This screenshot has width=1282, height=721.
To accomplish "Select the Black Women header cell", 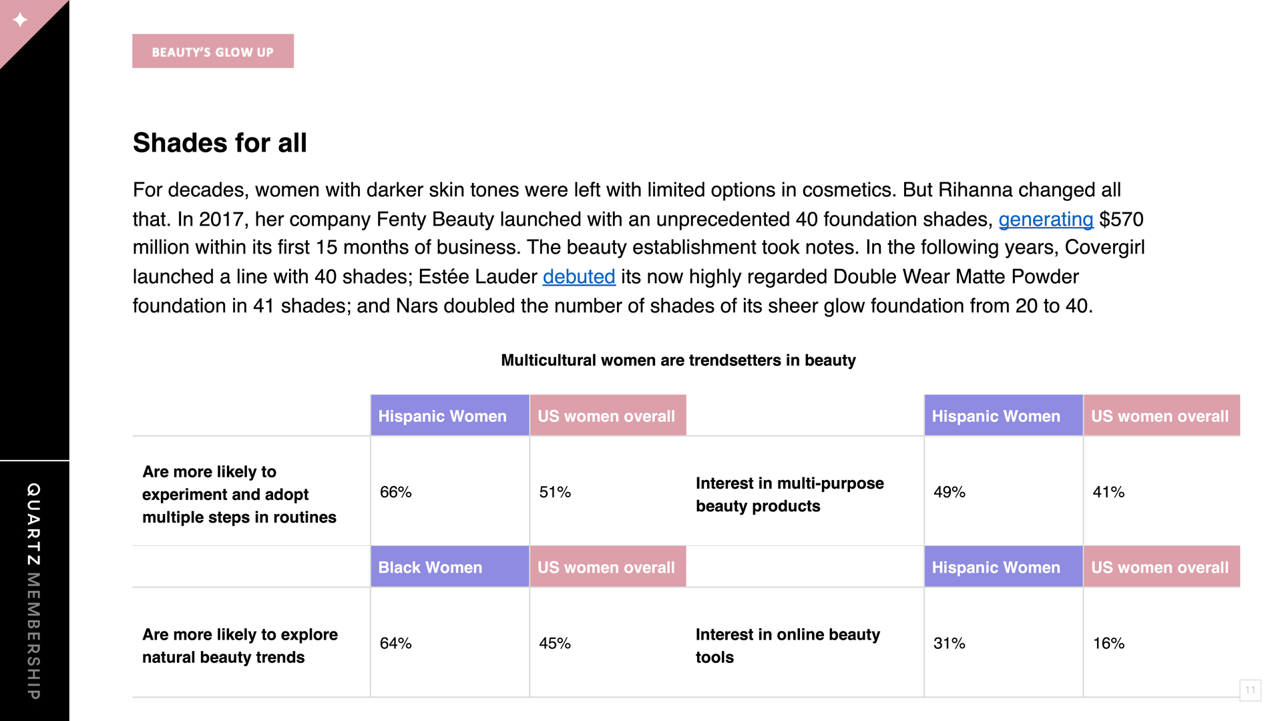I will (450, 567).
